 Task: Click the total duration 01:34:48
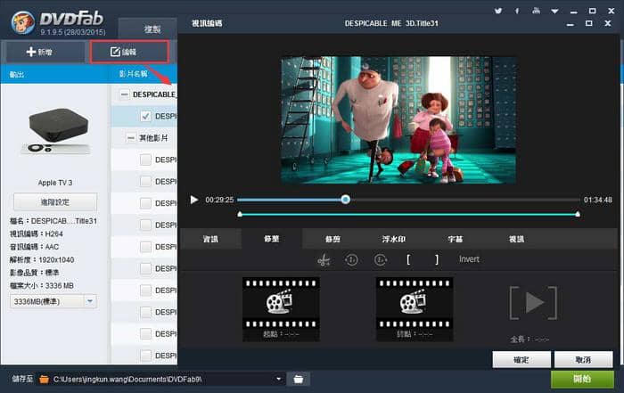click(x=598, y=200)
